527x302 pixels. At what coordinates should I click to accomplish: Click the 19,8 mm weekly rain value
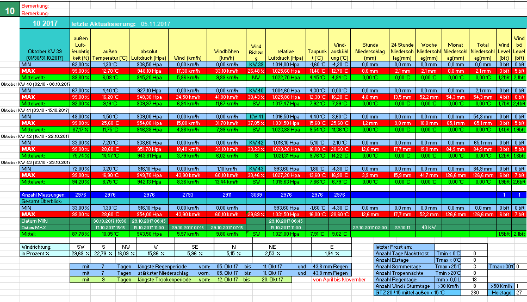pyautogui.click(x=429, y=149)
